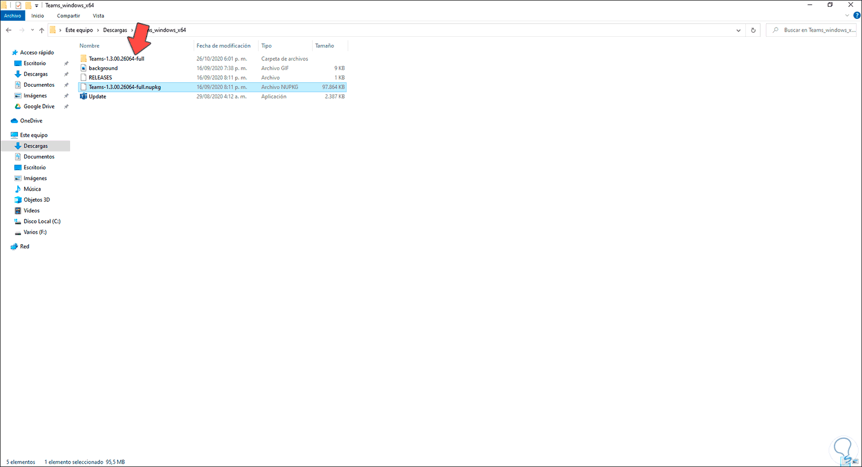Switch to the Compartir ribbon tab
Screen dimensions: 862x467
coord(68,16)
